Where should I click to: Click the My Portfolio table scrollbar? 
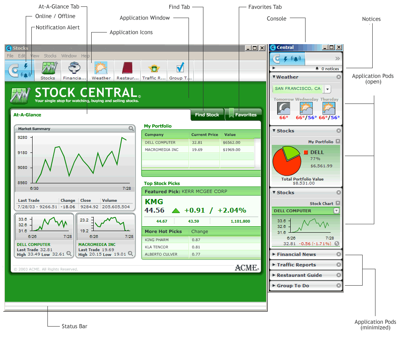pyautogui.click(x=257, y=153)
